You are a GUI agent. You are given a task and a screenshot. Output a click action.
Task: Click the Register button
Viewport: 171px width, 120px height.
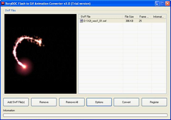pyautogui.click(x=154, y=102)
